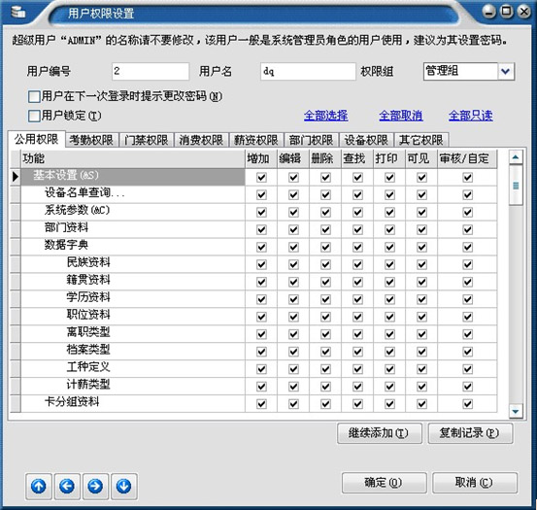The width and height of the screenshot is (537, 510).
Task: Open the 薪资权限 tab
Action: click(256, 140)
